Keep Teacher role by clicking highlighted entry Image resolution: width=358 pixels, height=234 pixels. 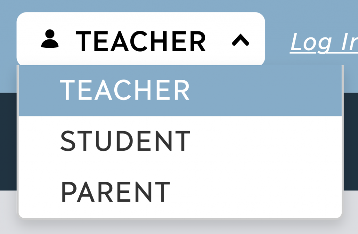click(x=180, y=91)
